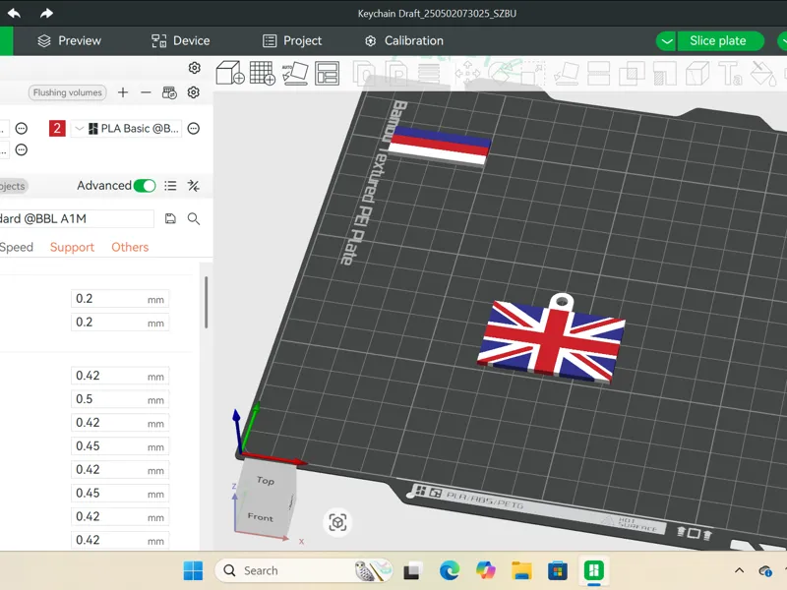Open Microsoft Store from the taskbar
Image resolution: width=787 pixels, height=590 pixels.
(x=558, y=570)
